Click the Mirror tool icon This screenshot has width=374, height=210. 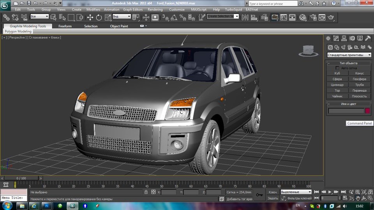(x=245, y=17)
